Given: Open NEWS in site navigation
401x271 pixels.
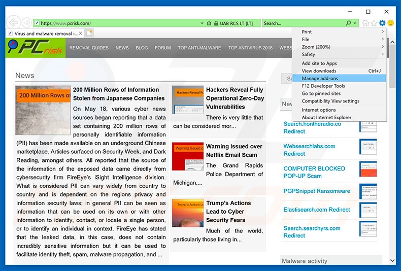Looking at the screenshot, I should click(122, 48).
